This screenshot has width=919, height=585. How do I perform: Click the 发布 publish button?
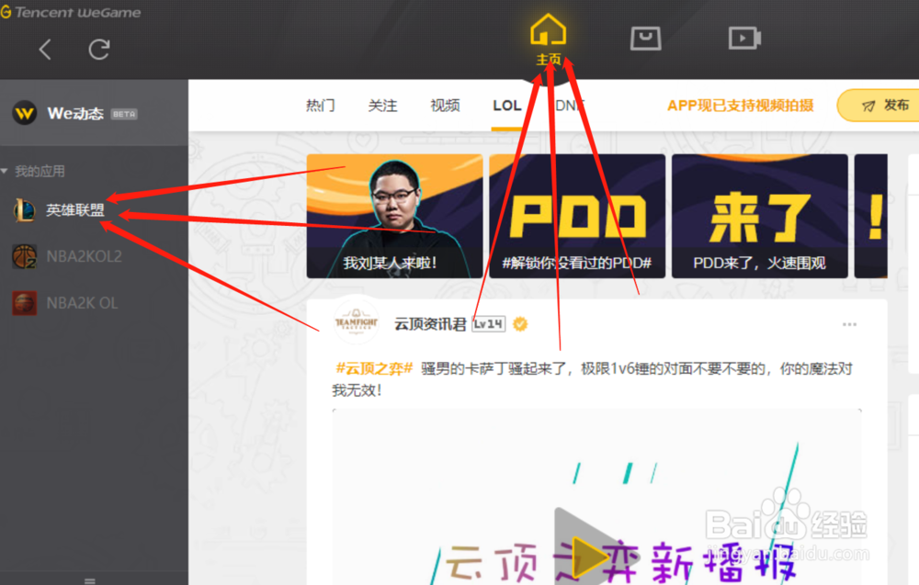[879, 106]
